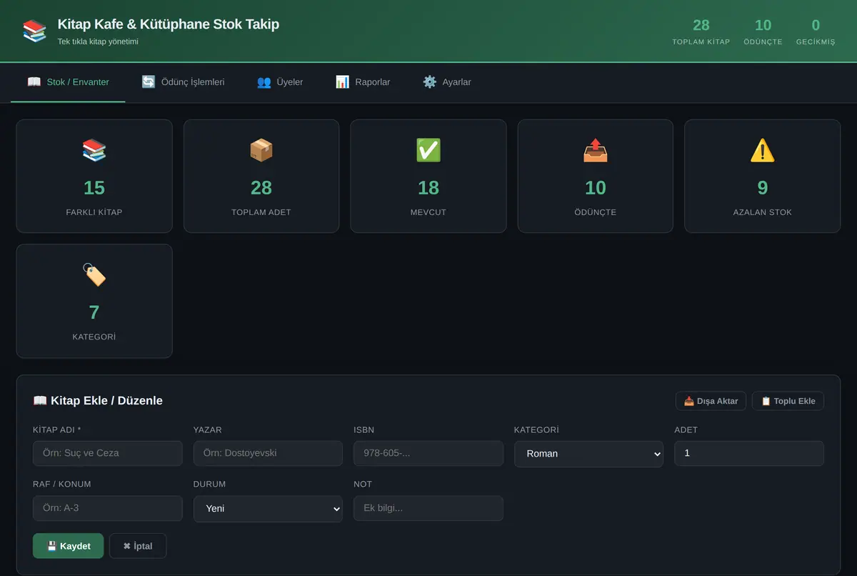
Task: Click the number 7 above Kategori
Action: tap(94, 312)
